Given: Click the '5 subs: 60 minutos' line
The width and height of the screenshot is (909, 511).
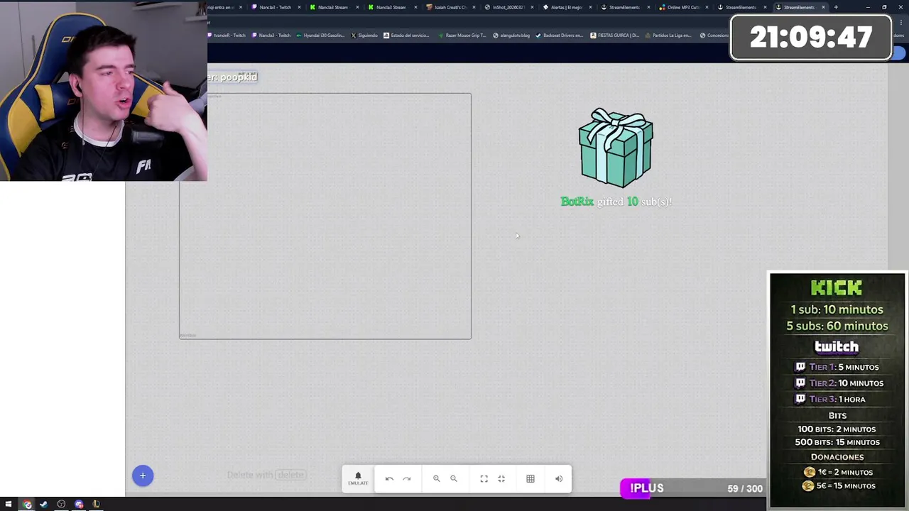Looking at the screenshot, I should click(837, 326).
